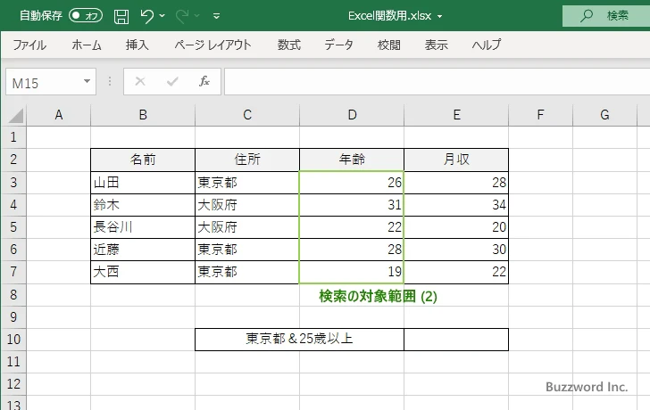Open the Excel関数用.xlsx file name dropdown
This screenshot has width=650, height=410.
click(440, 17)
